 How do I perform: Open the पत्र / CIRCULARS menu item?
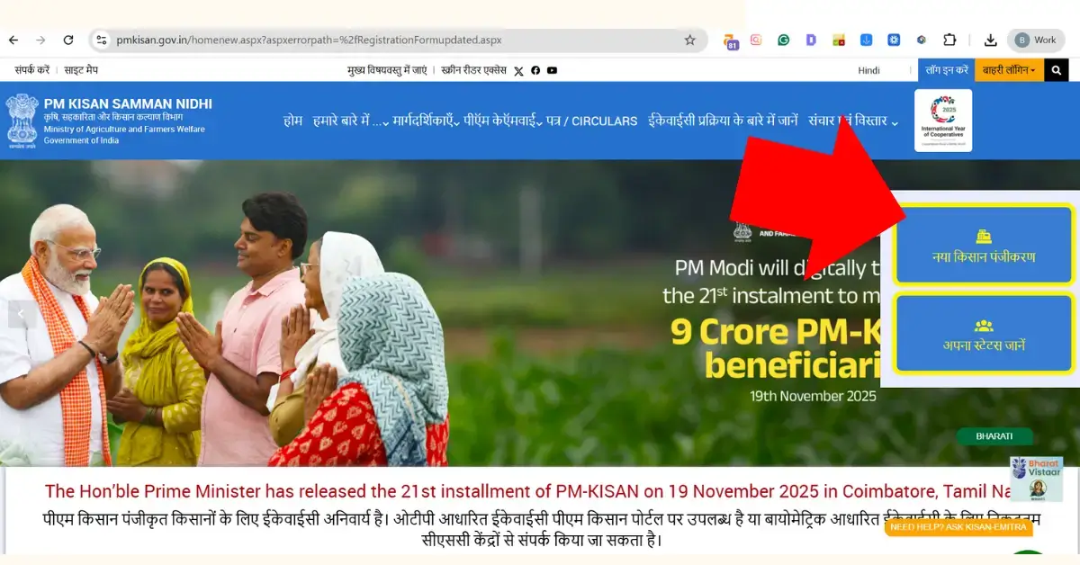pyautogui.click(x=591, y=121)
